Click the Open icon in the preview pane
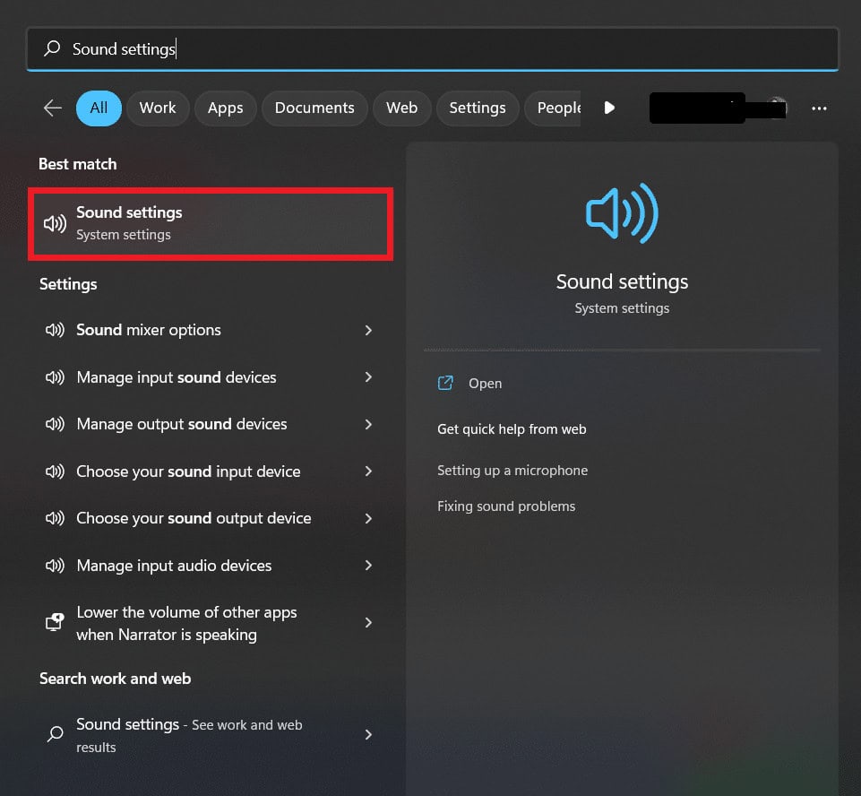This screenshot has height=796, width=861. click(x=445, y=383)
